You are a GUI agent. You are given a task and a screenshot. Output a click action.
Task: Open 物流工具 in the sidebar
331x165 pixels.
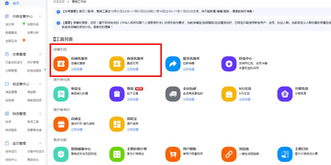33,122
